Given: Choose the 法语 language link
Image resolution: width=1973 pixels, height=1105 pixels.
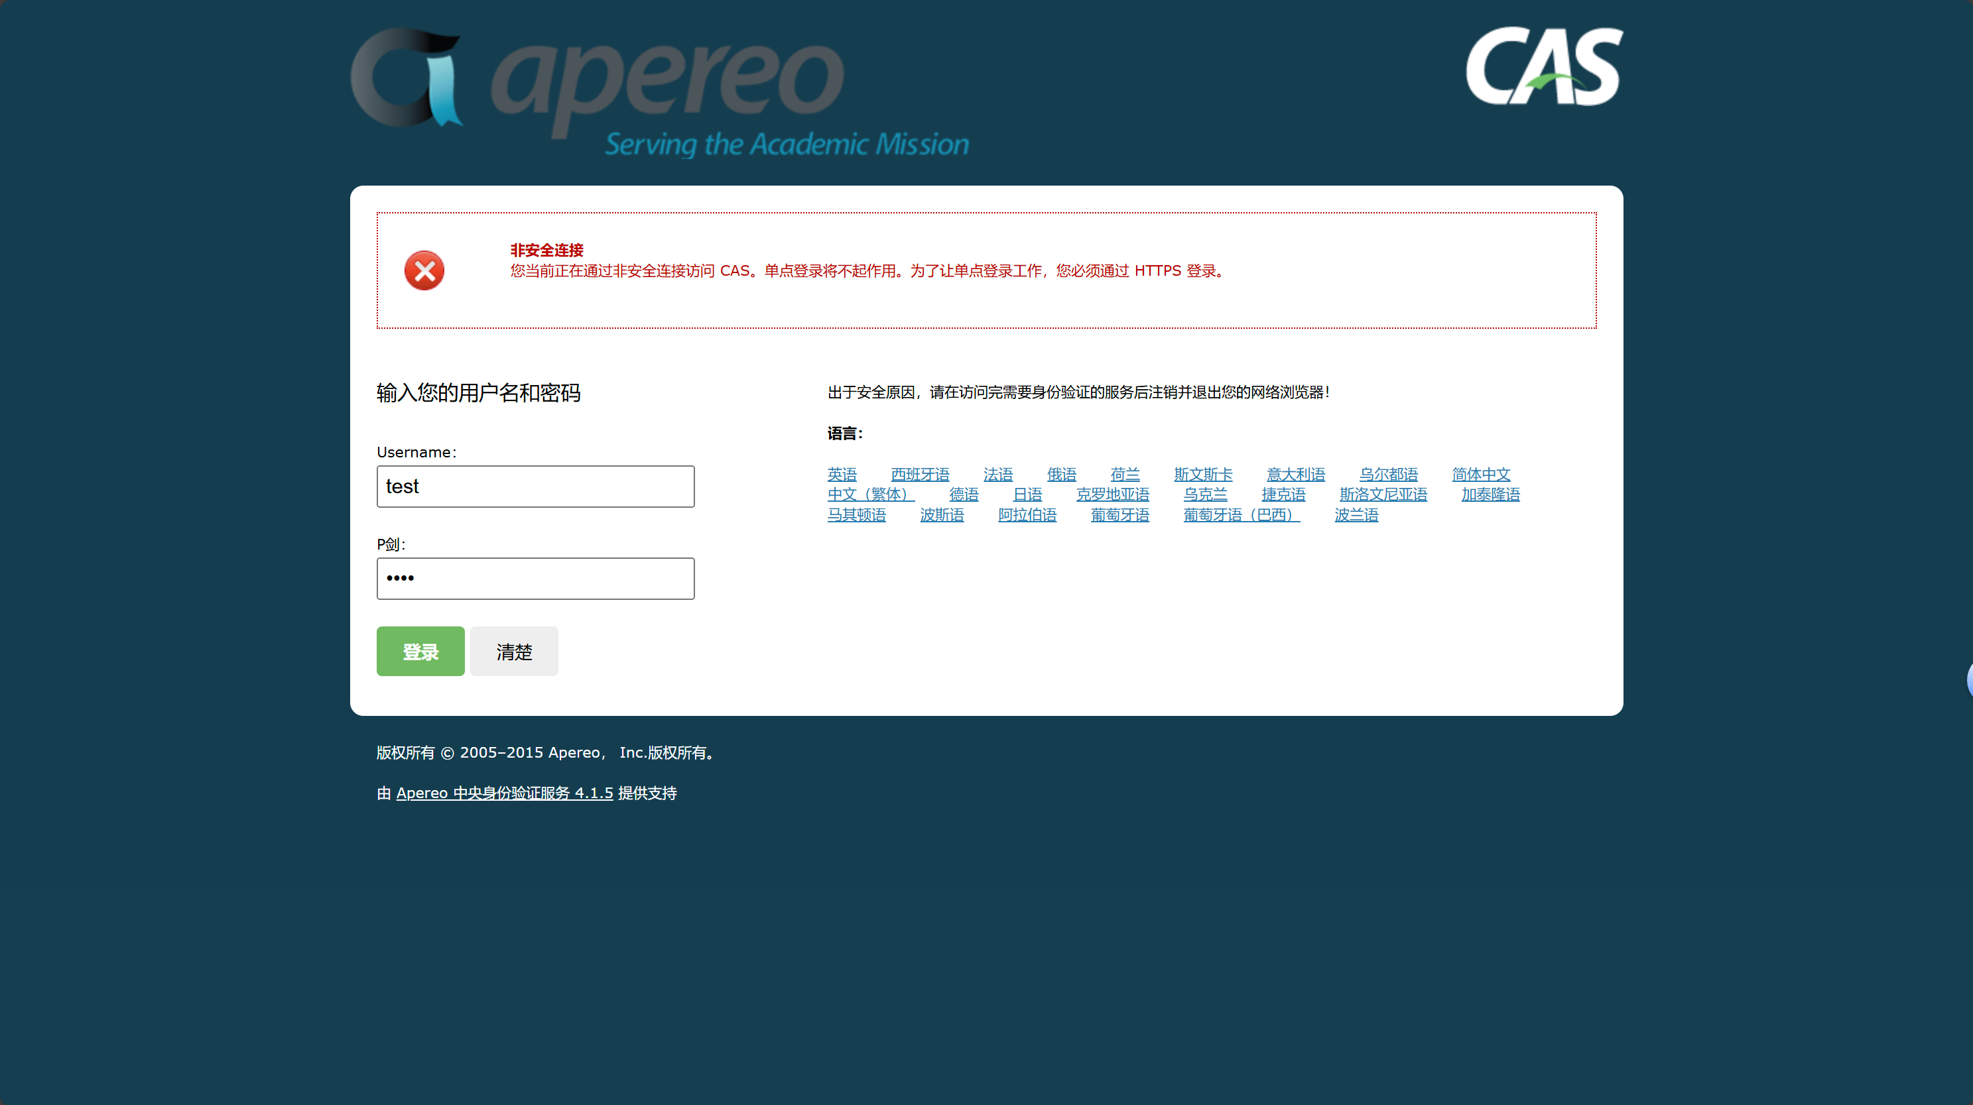Looking at the screenshot, I should pyautogui.click(x=997, y=474).
